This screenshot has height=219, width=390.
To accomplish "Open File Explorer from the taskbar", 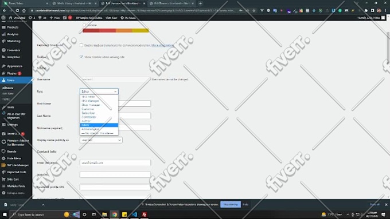I will (x=104, y=214).
